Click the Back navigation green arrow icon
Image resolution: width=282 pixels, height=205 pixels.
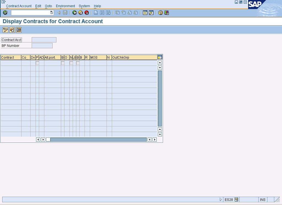pos(74,12)
